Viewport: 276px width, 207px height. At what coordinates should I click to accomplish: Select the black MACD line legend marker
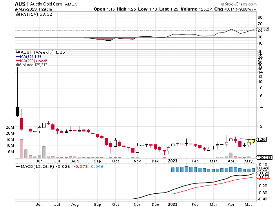pyautogui.click(x=18, y=166)
